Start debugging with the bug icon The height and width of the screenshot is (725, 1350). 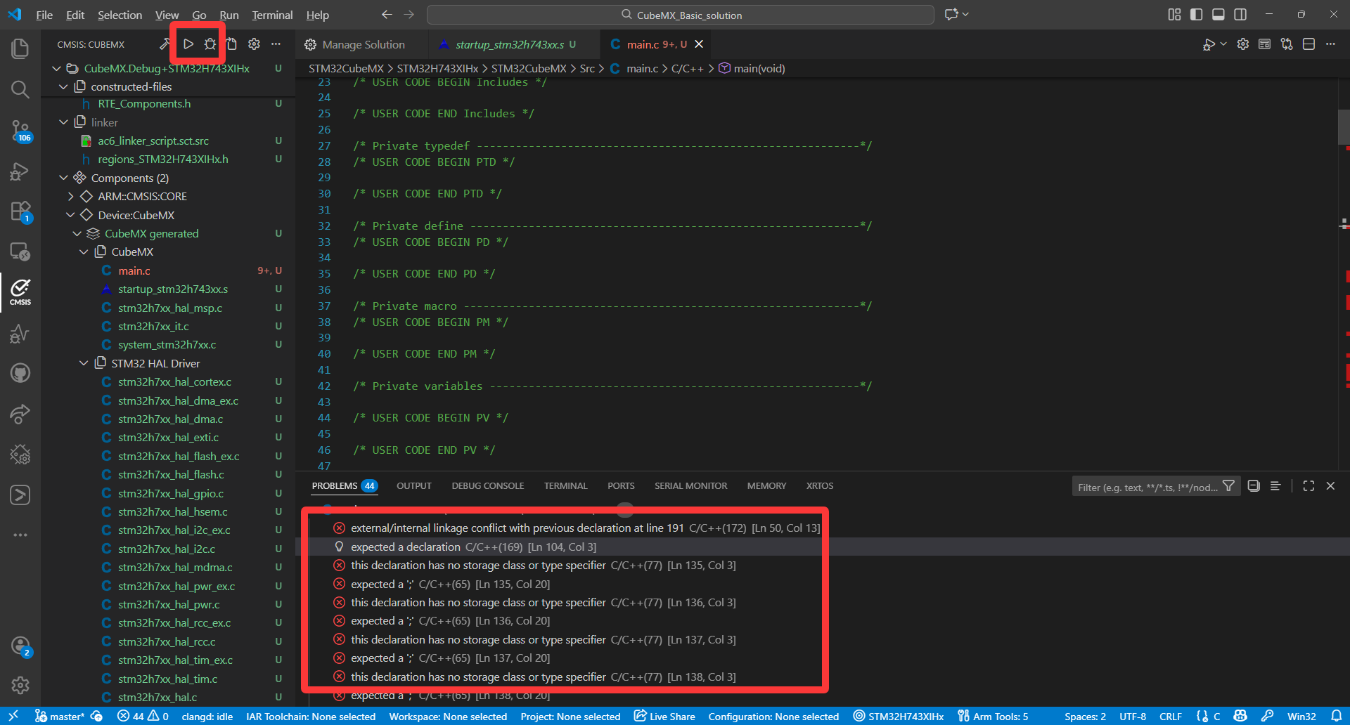210,44
